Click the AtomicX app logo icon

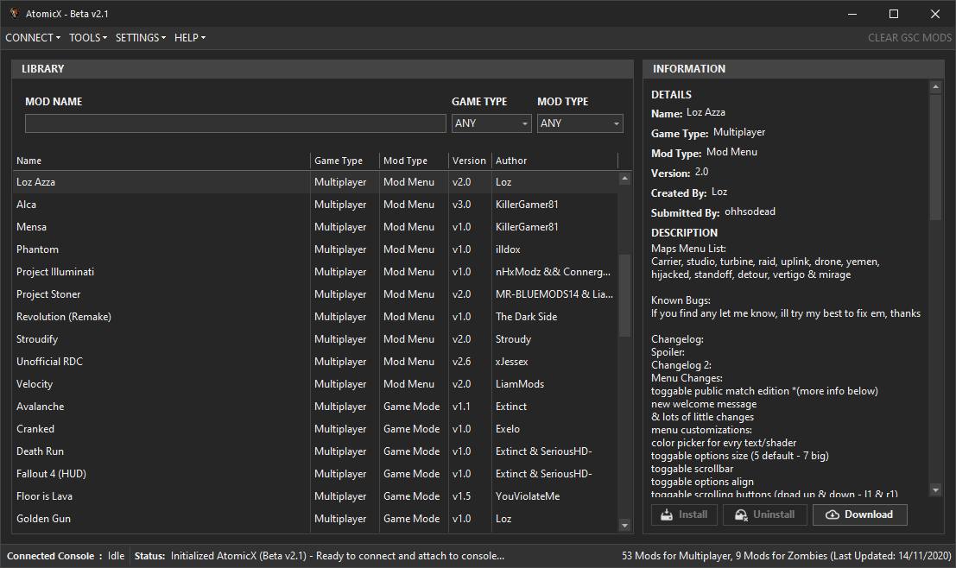(x=14, y=14)
